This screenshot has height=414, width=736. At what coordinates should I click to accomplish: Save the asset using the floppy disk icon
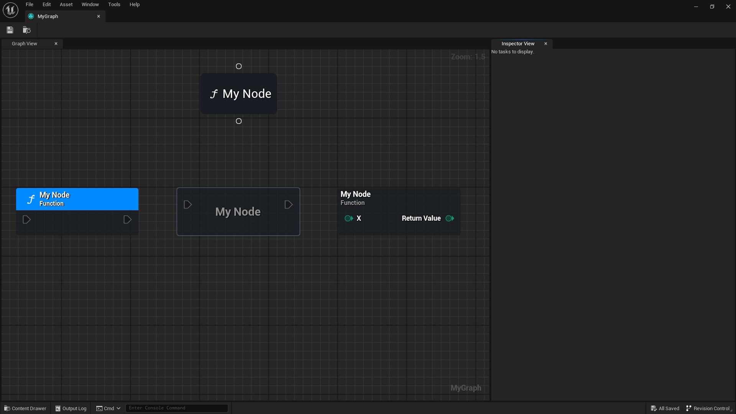click(10, 30)
